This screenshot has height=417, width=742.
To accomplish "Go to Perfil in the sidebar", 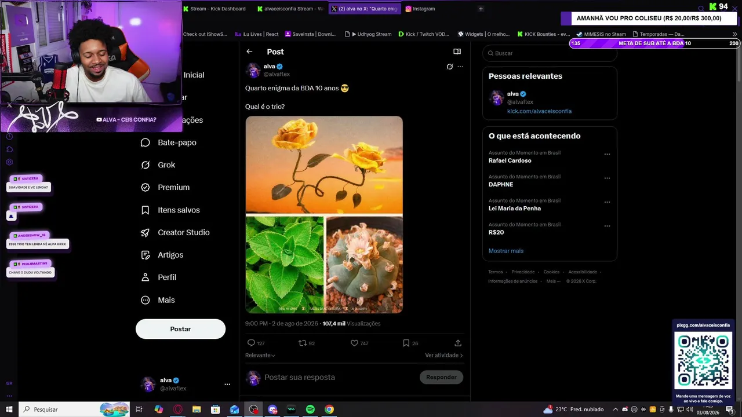I will coord(158,277).
